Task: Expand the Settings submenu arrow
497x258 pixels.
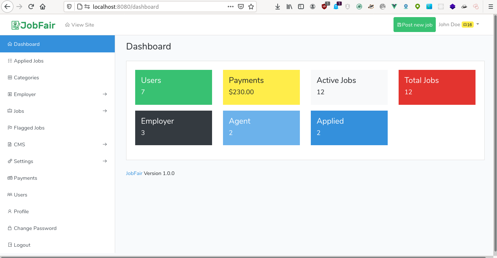Action: pyautogui.click(x=105, y=161)
